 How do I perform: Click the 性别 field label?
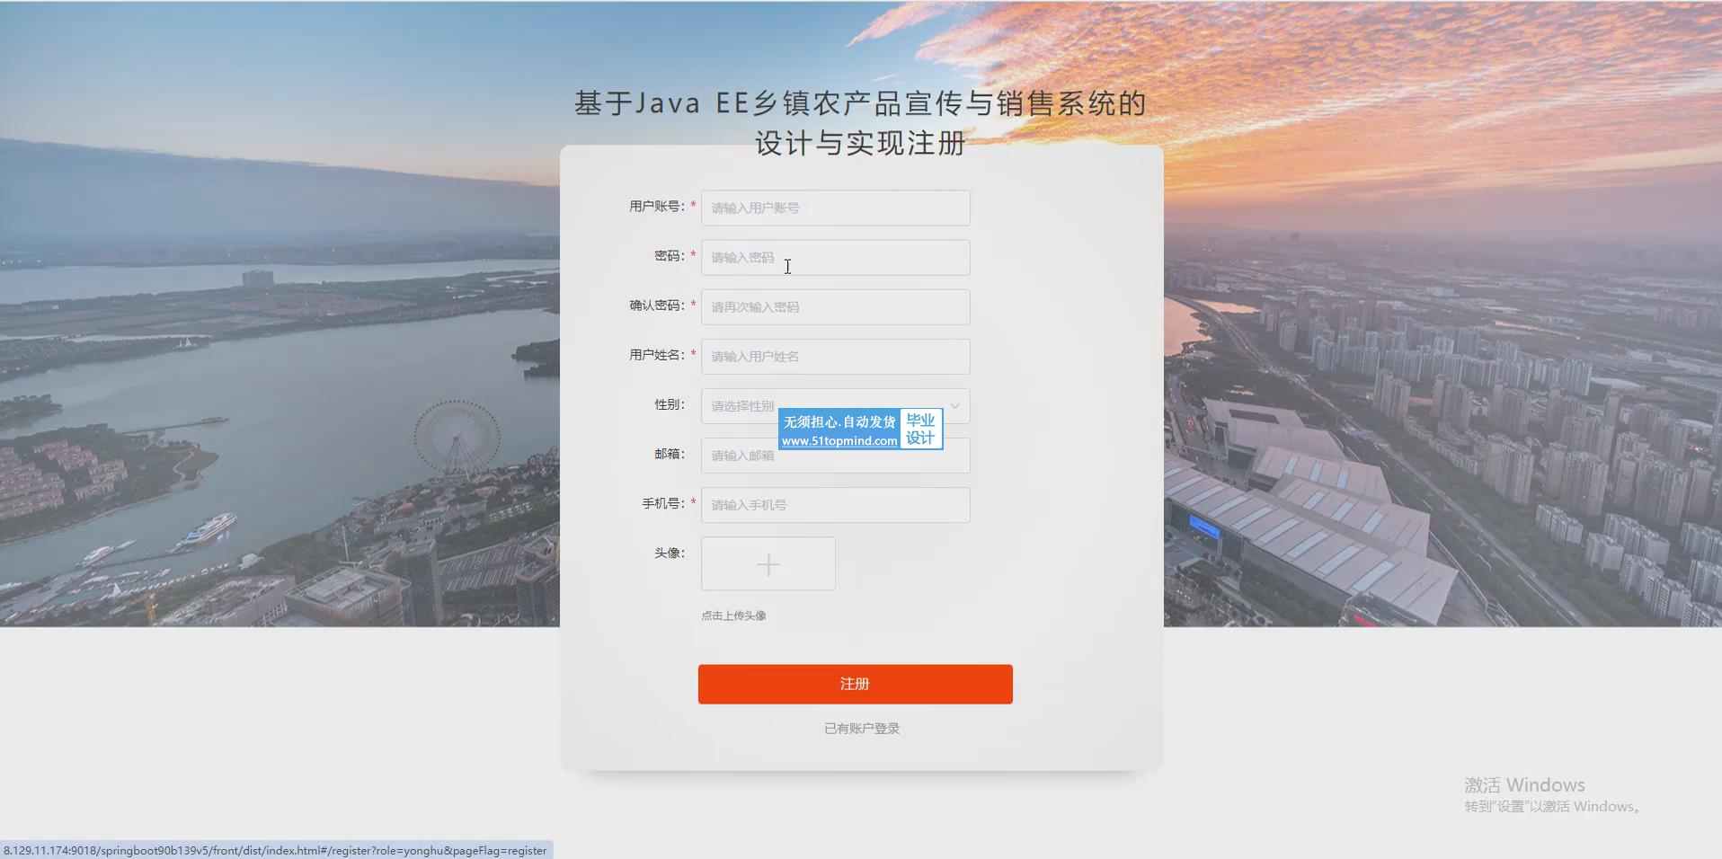(670, 404)
